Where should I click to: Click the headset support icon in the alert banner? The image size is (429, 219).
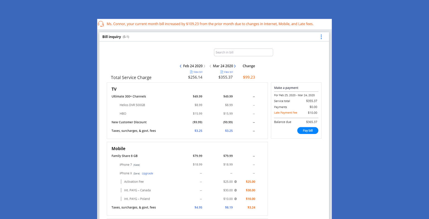coord(101,24)
